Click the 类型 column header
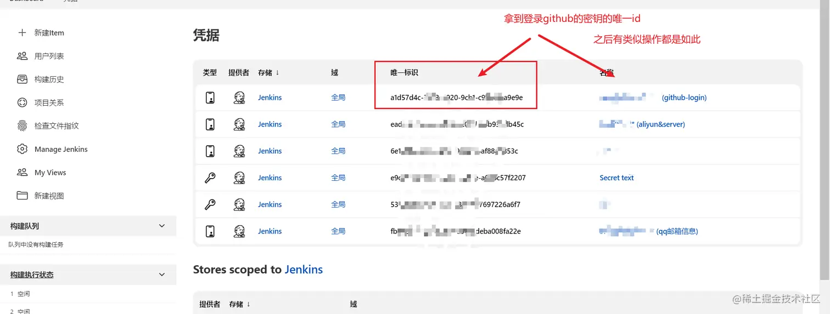 point(210,72)
